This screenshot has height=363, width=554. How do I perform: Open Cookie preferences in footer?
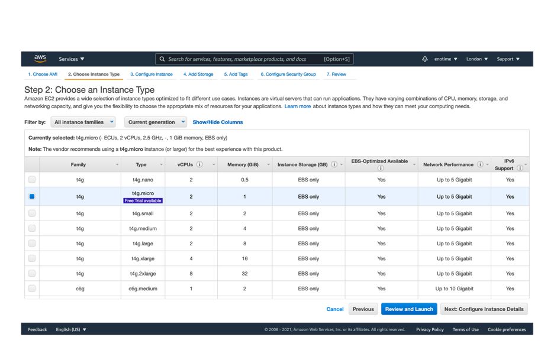[x=507, y=329]
